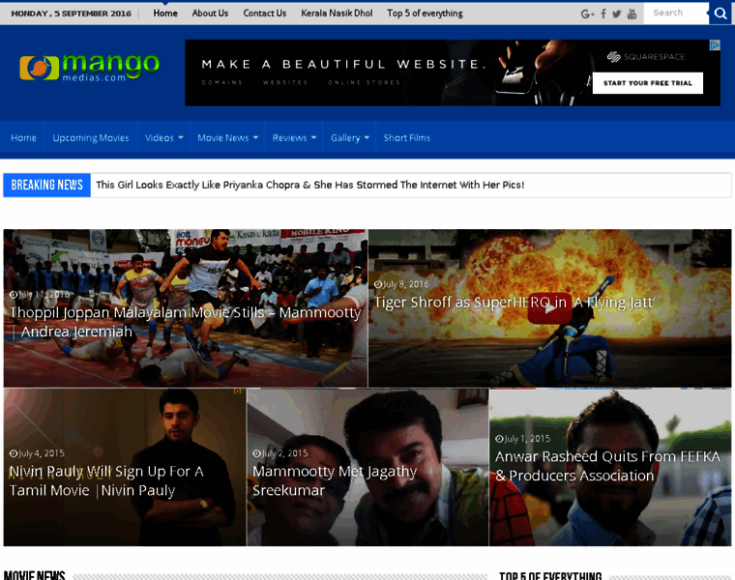This screenshot has height=580, width=735.
Task: Open the Facebook social icon
Action: tap(603, 14)
